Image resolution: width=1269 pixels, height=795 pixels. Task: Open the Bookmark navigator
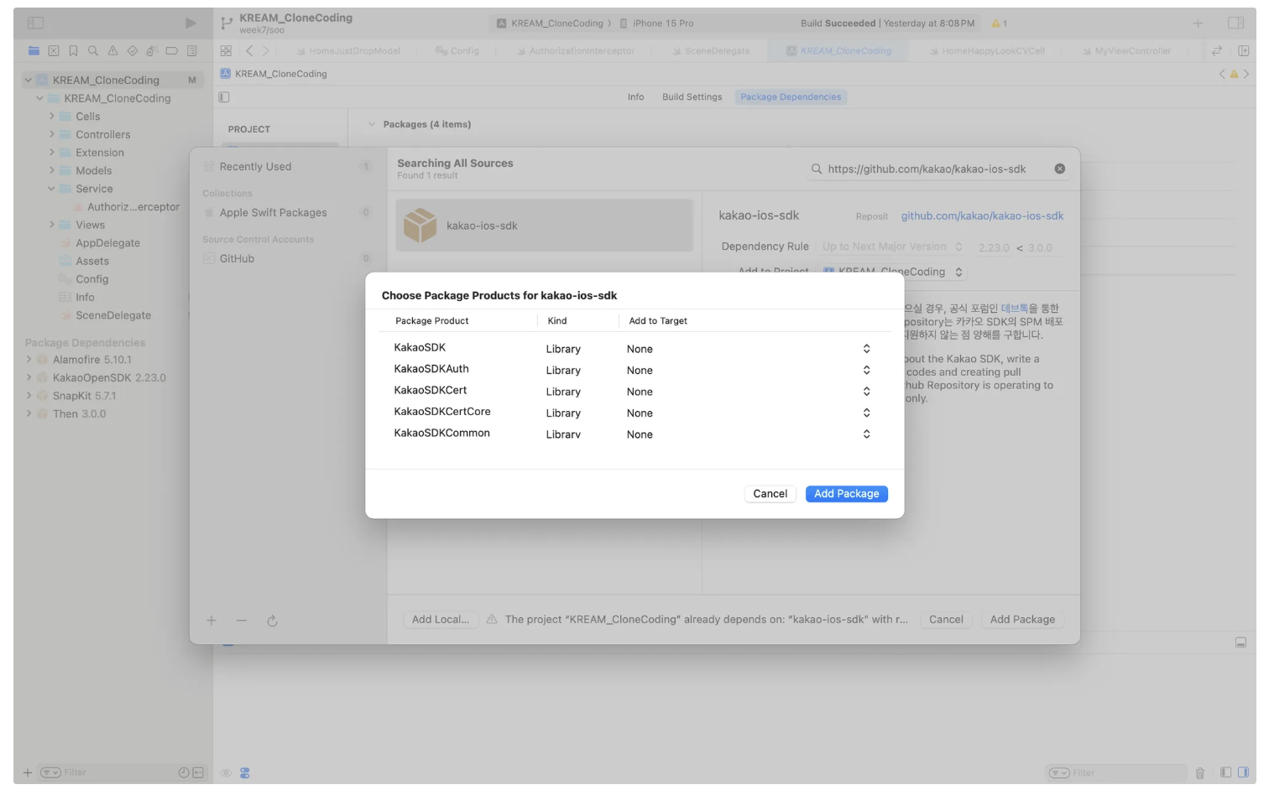point(73,51)
